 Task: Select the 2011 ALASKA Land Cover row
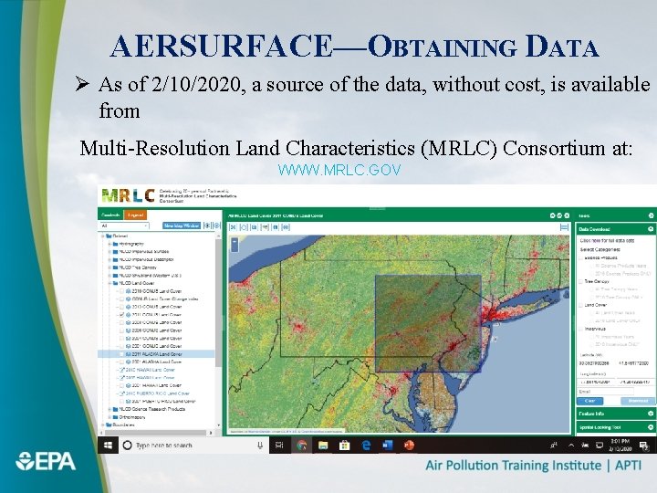click(x=156, y=354)
